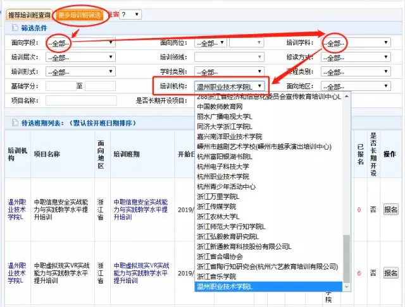Open the 课程类别 dropdown
Image resolution: width=405 pixels, height=307 pixels.
[356, 71]
